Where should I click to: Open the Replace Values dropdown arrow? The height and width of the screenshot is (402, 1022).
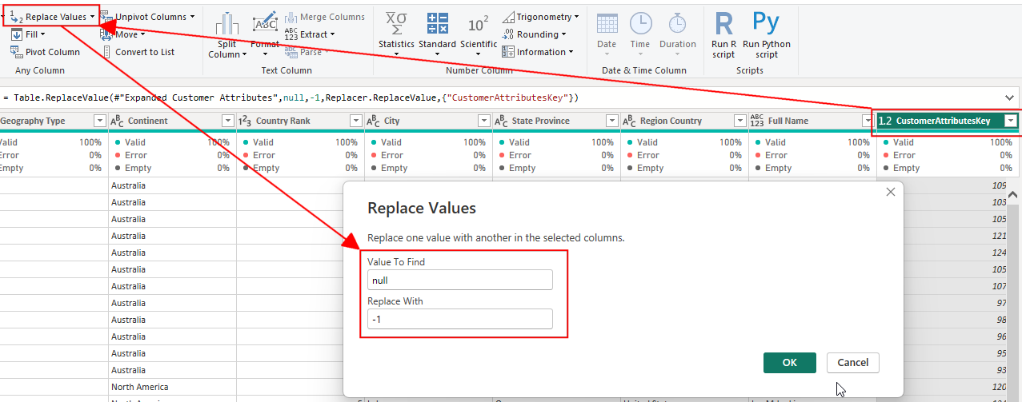click(x=93, y=17)
